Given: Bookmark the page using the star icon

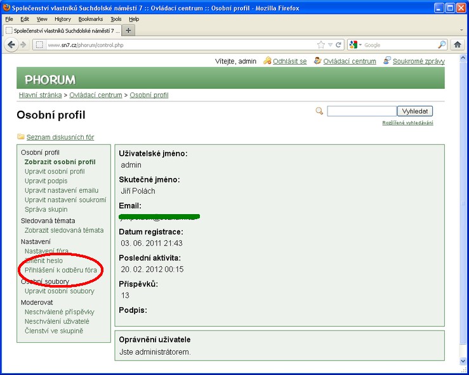Looking at the screenshot, I should click(x=321, y=45).
